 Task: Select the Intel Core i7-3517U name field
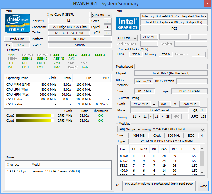(61, 14)
